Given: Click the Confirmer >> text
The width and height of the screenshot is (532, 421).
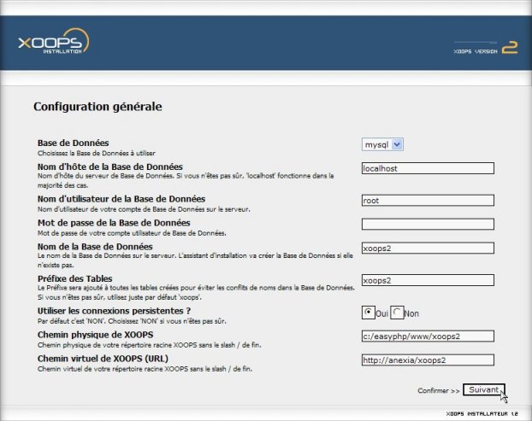Looking at the screenshot, I should pos(439,391).
